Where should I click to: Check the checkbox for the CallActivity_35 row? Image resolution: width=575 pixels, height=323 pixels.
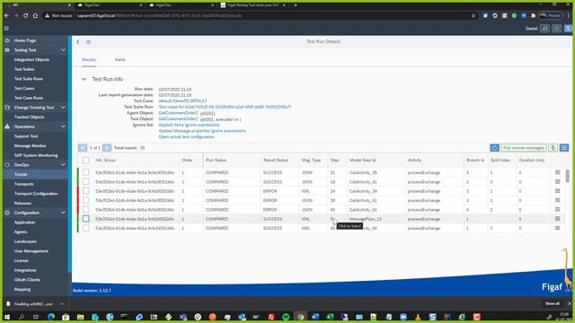coord(86,172)
